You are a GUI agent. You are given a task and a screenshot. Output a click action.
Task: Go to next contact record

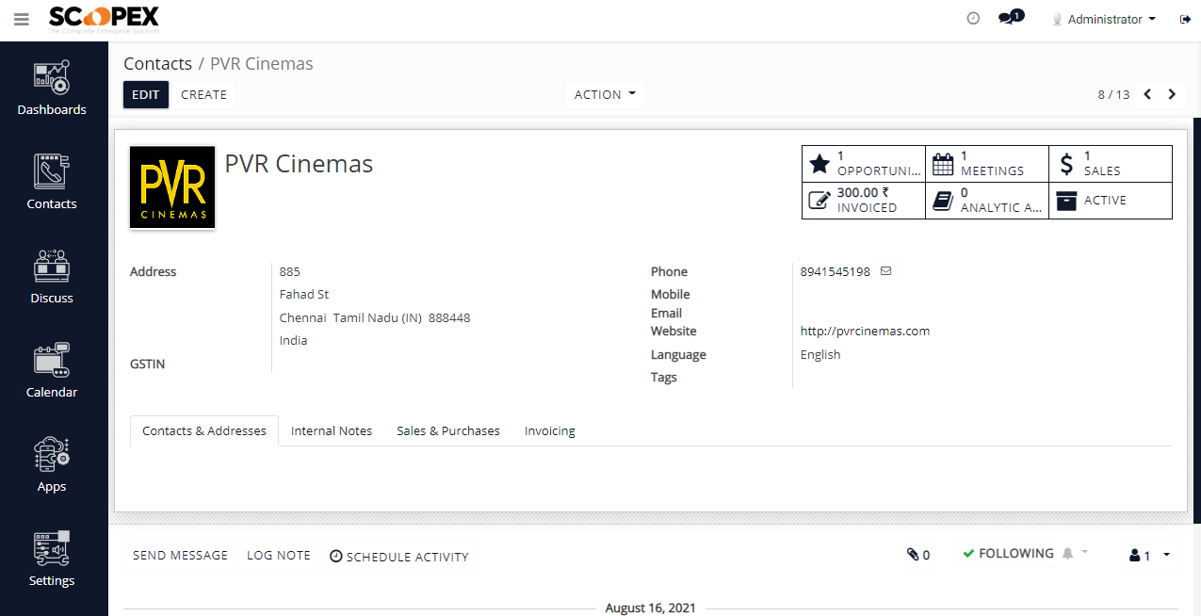click(x=1172, y=94)
